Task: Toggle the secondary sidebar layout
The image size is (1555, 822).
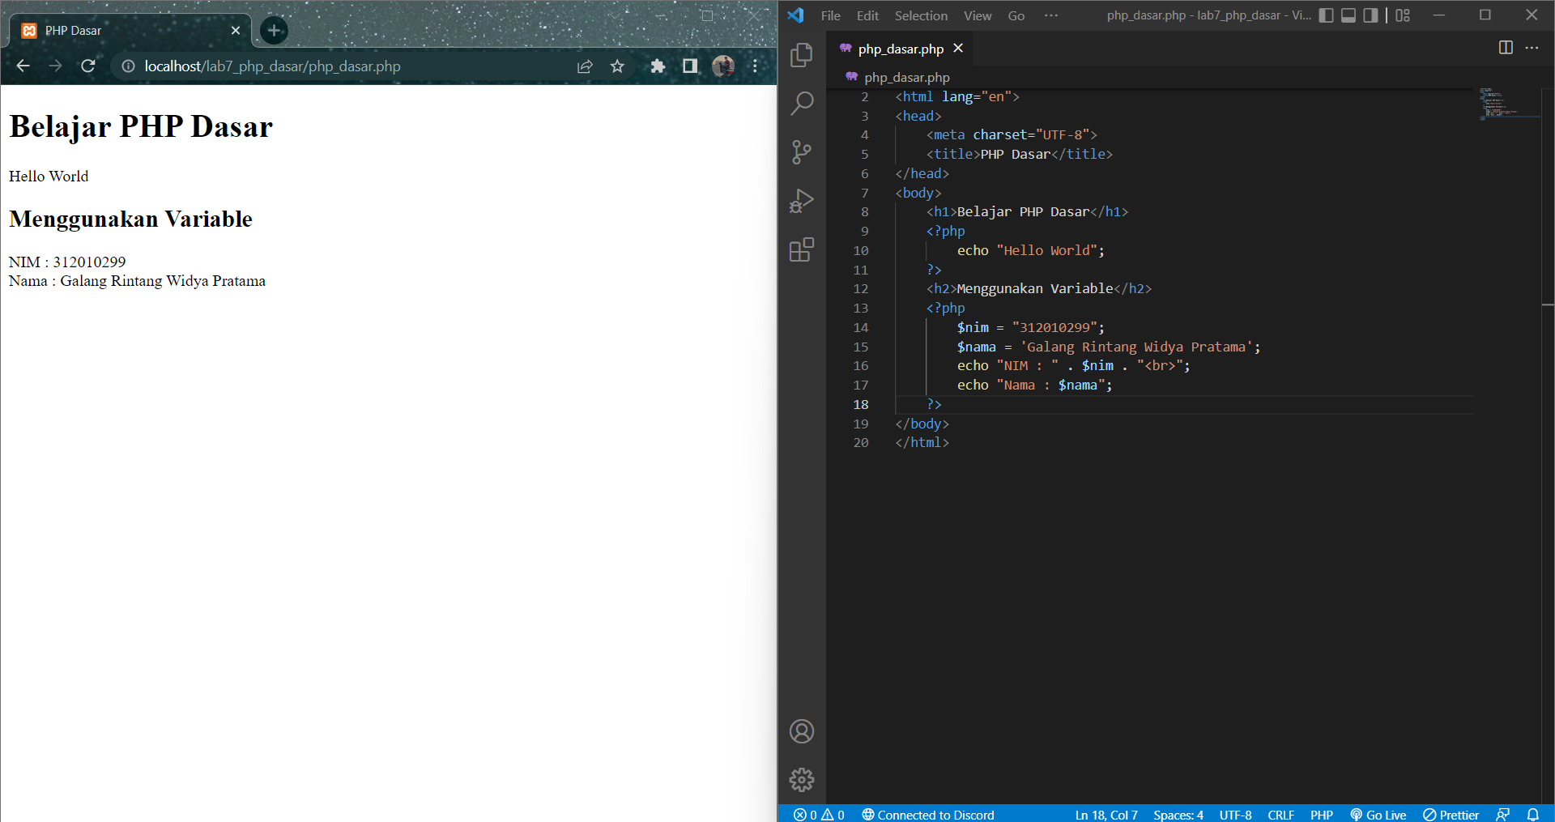Action: (1370, 15)
